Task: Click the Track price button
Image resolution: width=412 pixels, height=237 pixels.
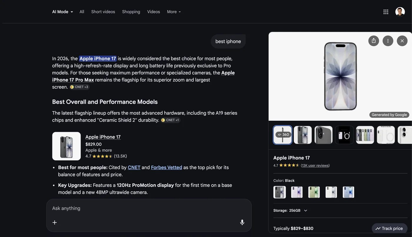Action: 389,228
